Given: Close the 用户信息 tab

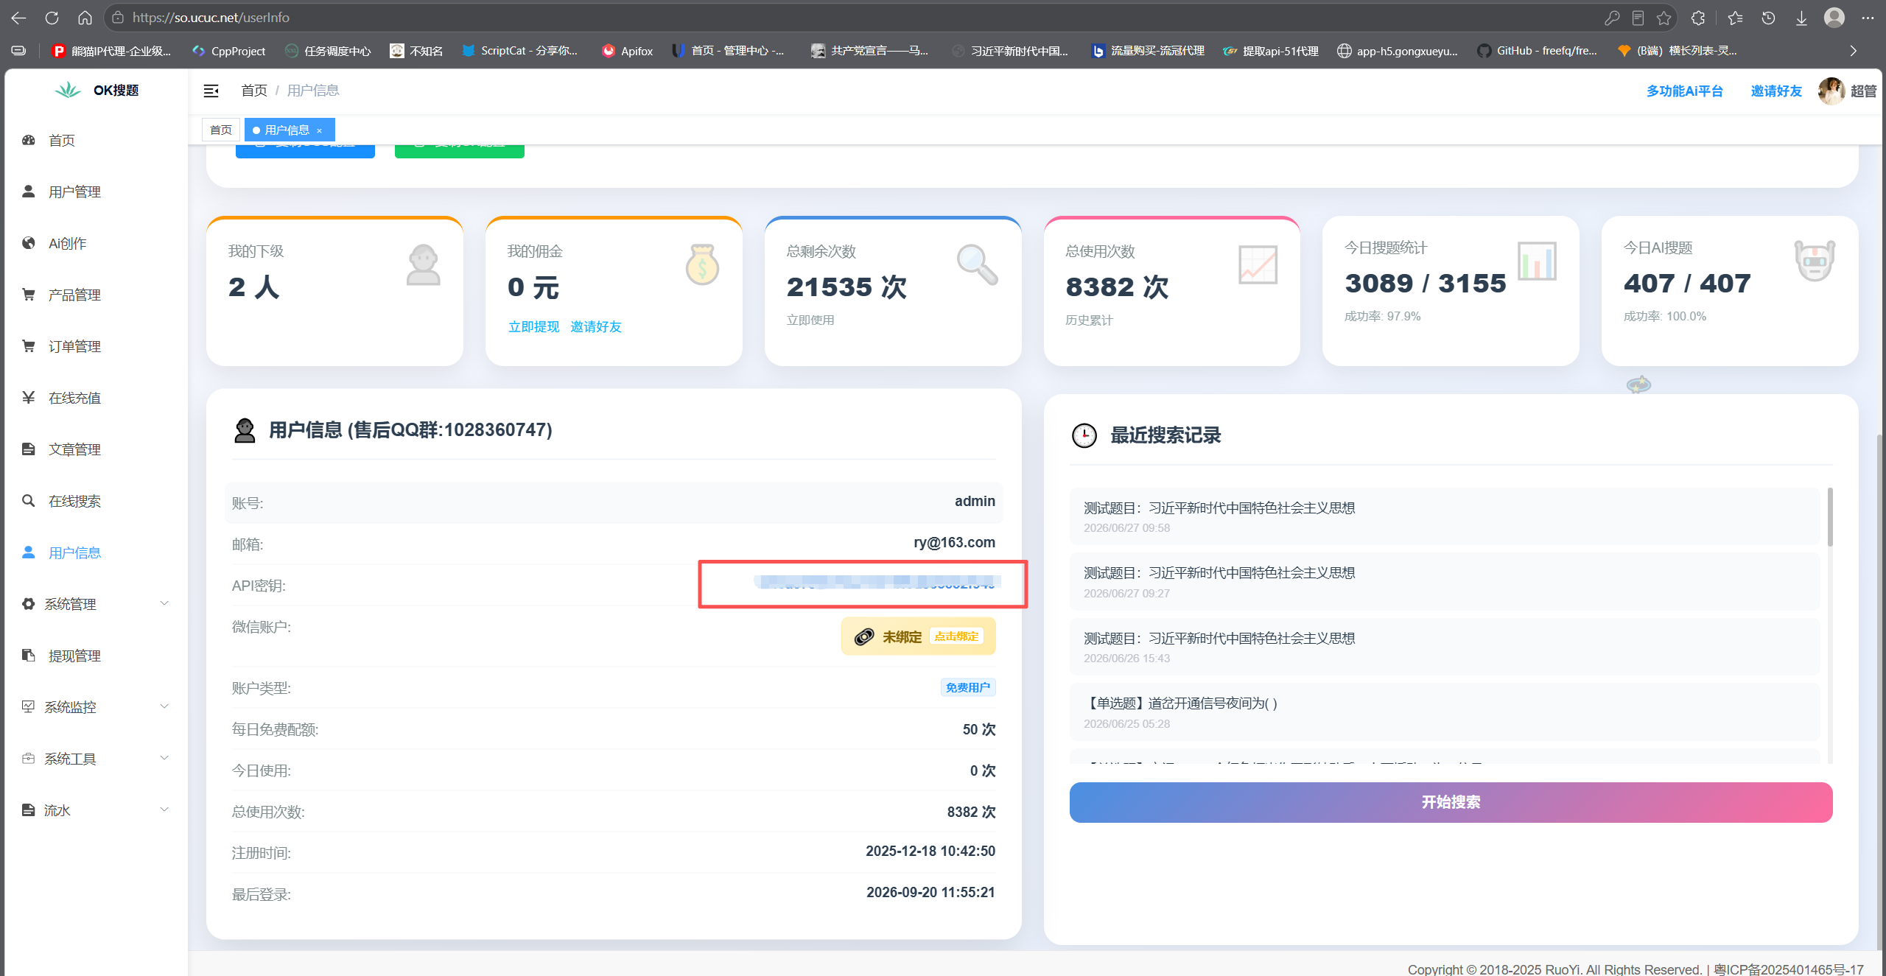Looking at the screenshot, I should [x=319, y=130].
